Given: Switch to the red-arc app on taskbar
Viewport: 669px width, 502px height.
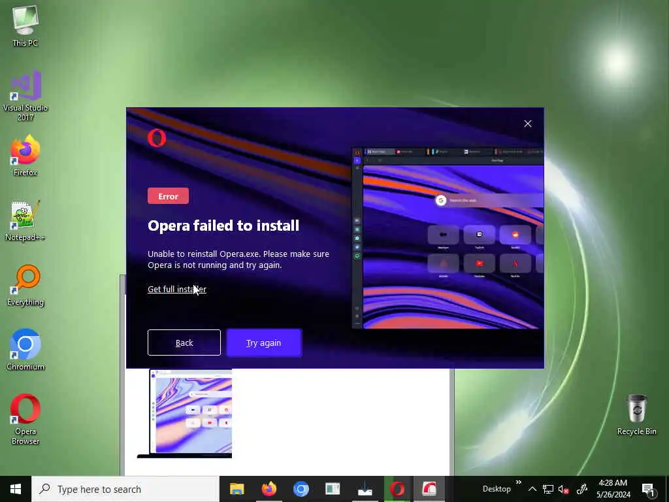Looking at the screenshot, I should click(429, 489).
